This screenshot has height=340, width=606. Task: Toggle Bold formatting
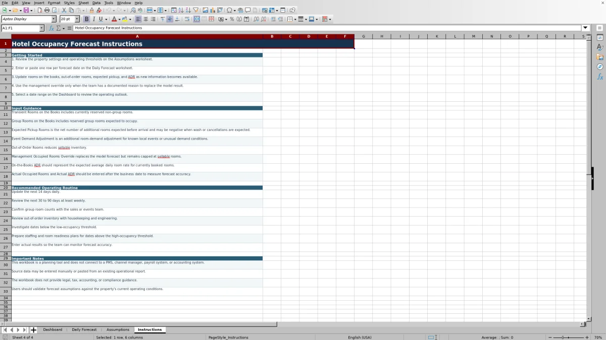coord(86,19)
